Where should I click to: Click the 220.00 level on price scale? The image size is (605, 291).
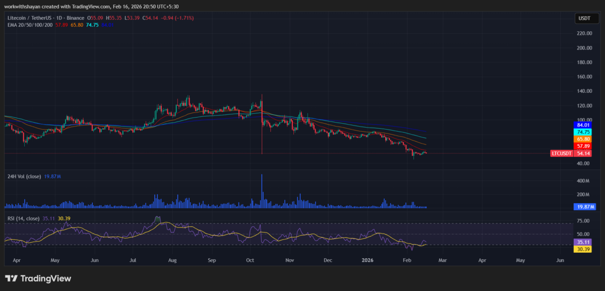[584, 33]
